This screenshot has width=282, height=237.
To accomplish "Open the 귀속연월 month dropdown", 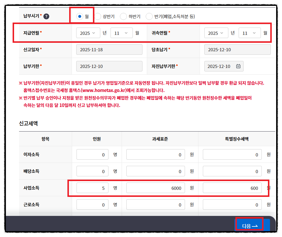I will coord(250,33).
